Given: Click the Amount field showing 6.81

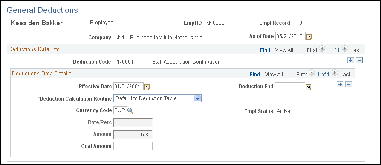Looking at the screenshot, I should pos(133,134).
